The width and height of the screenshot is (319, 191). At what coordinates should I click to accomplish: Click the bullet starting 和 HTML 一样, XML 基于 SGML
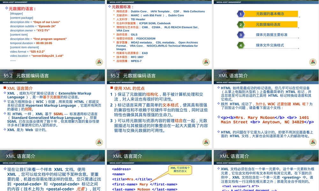tap(53, 119)
